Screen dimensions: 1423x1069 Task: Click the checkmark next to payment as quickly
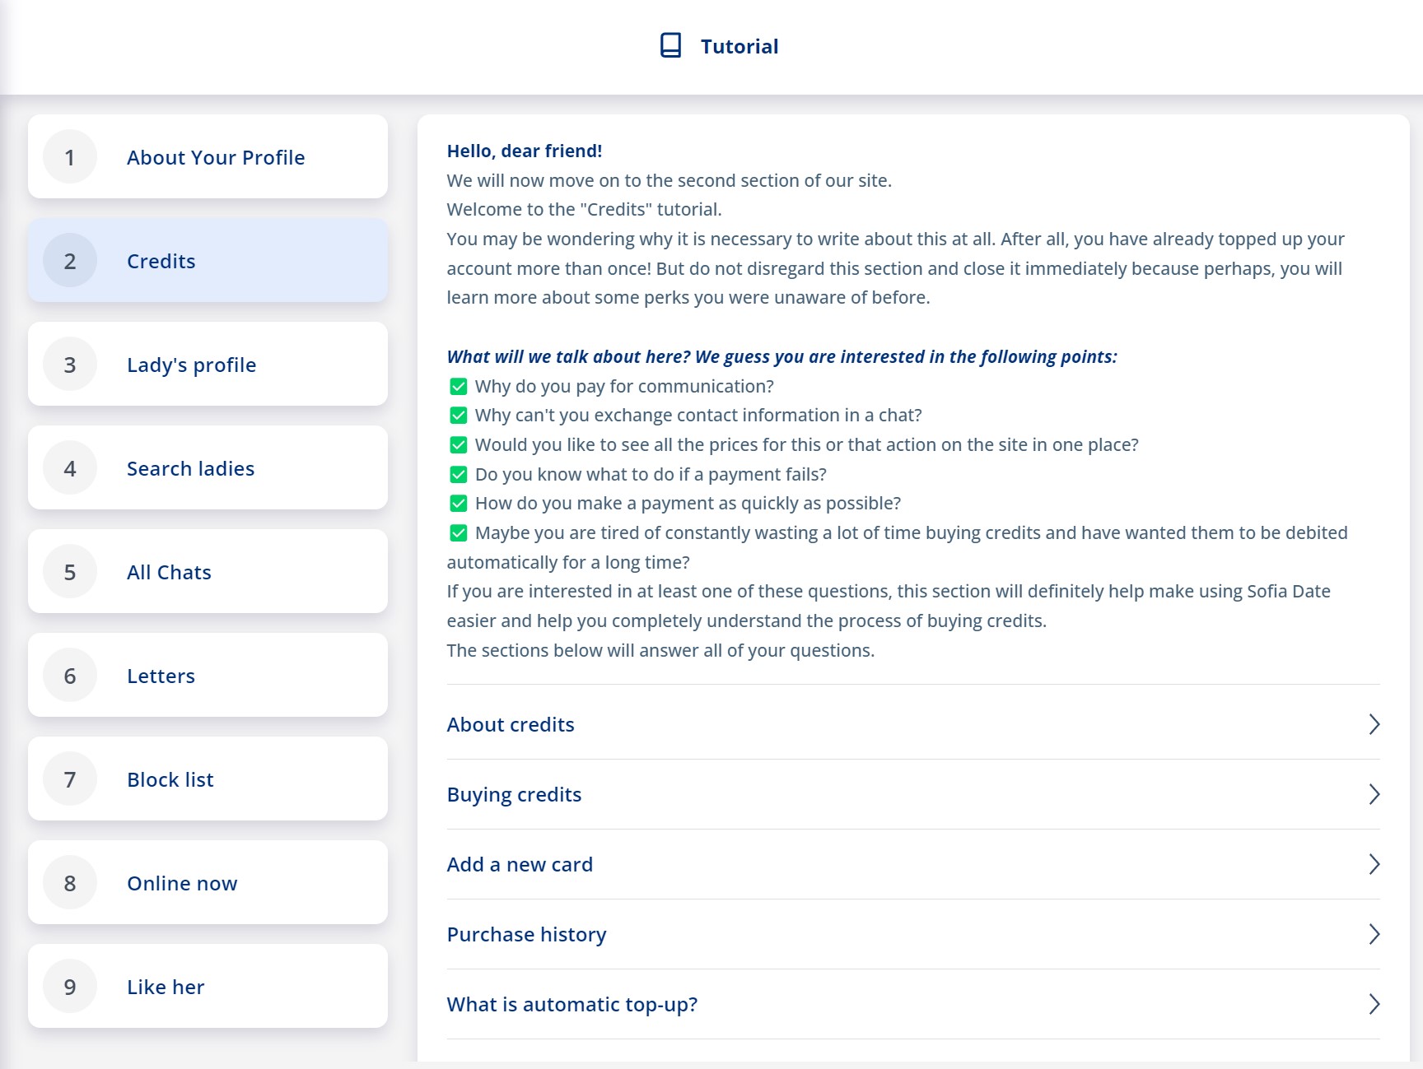[x=459, y=504]
